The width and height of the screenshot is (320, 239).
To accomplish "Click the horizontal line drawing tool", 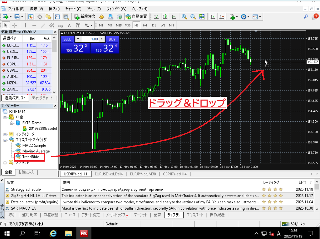I will pos(34,25).
